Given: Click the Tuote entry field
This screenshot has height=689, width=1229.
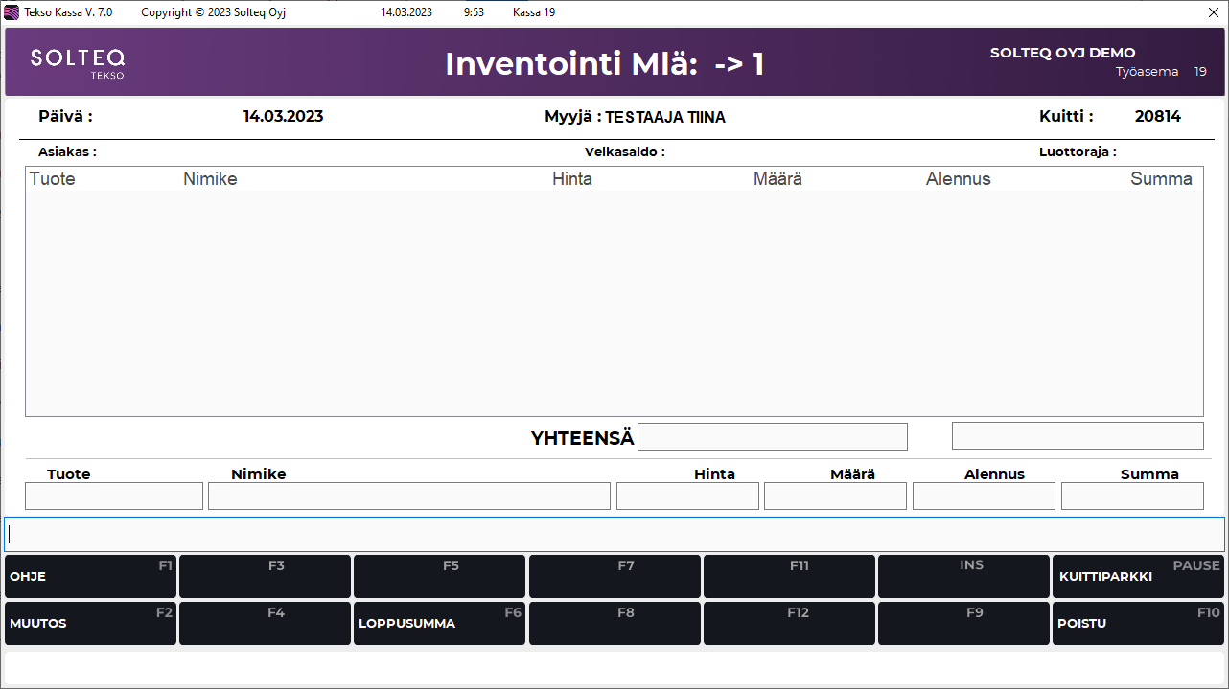Looking at the screenshot, I should click(x=113, y=495).
